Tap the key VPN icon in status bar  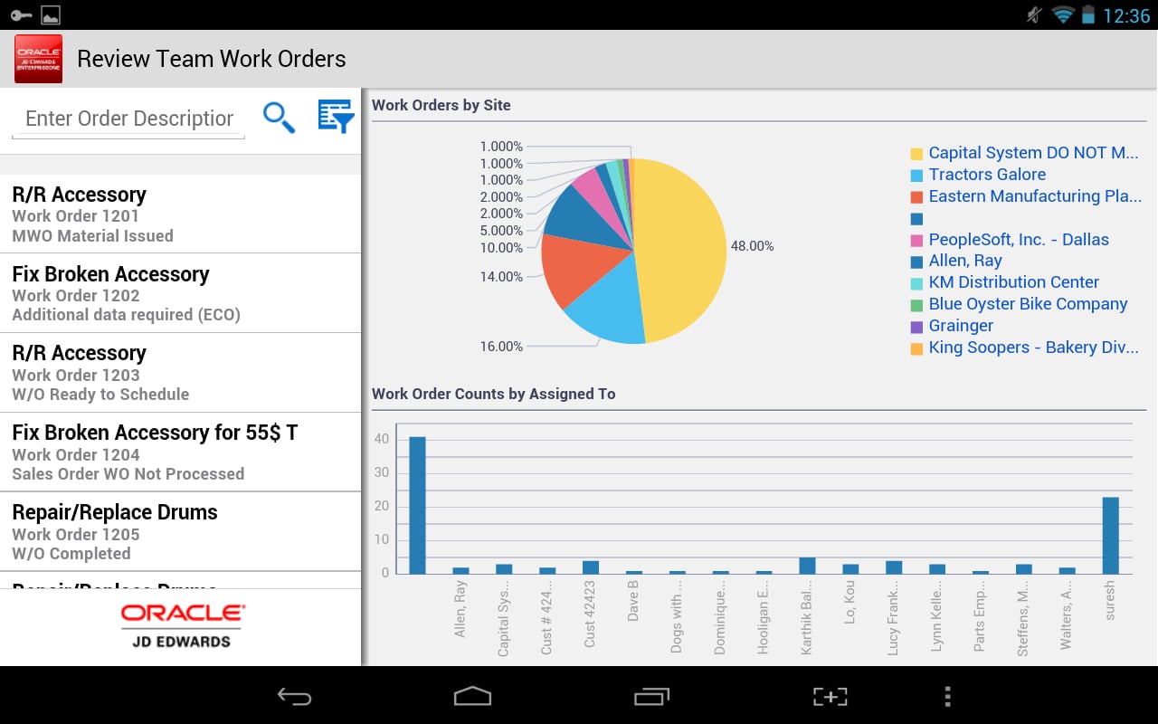(21, 15)
